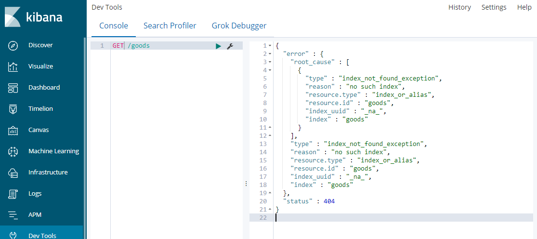The width and height of the screenshot is (537, 239).
Task: Click the fold marker at line 21
Action: (x=270, y=210)
